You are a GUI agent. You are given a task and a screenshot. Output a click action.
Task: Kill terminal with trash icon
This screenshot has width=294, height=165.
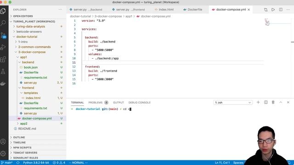click(x=273, y=102)
